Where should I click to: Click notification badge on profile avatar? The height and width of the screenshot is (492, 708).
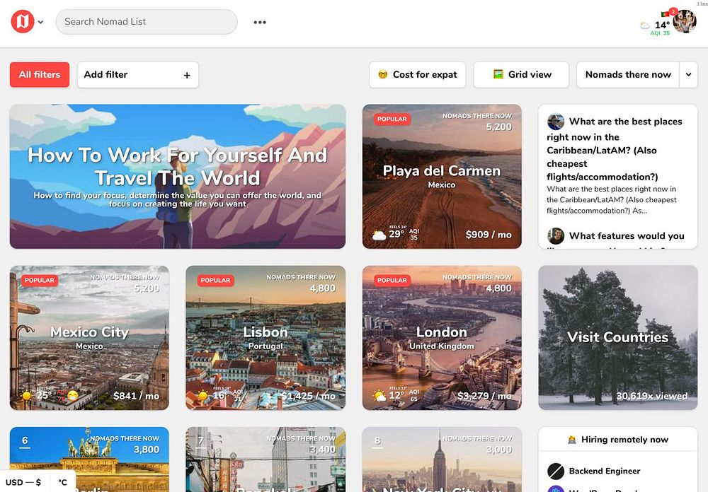pyautogui.click(x=673, y=11)
